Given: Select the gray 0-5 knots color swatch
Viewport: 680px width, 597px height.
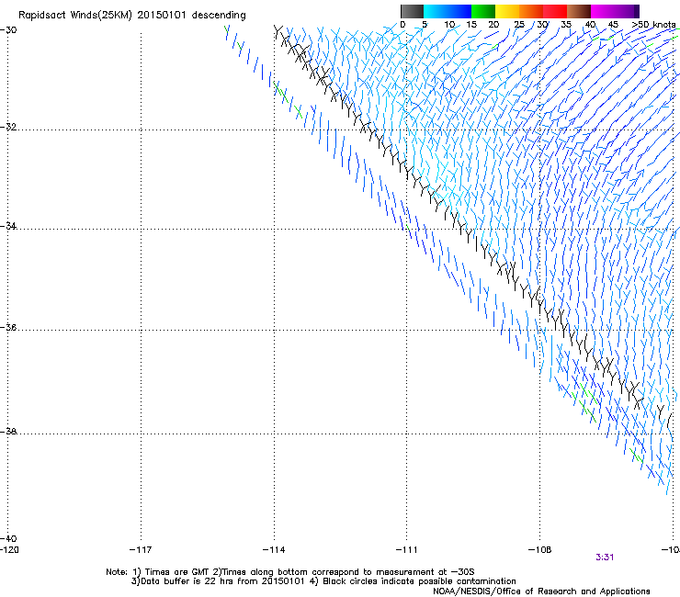Looking at the screenshot, I should pos(412,11).
